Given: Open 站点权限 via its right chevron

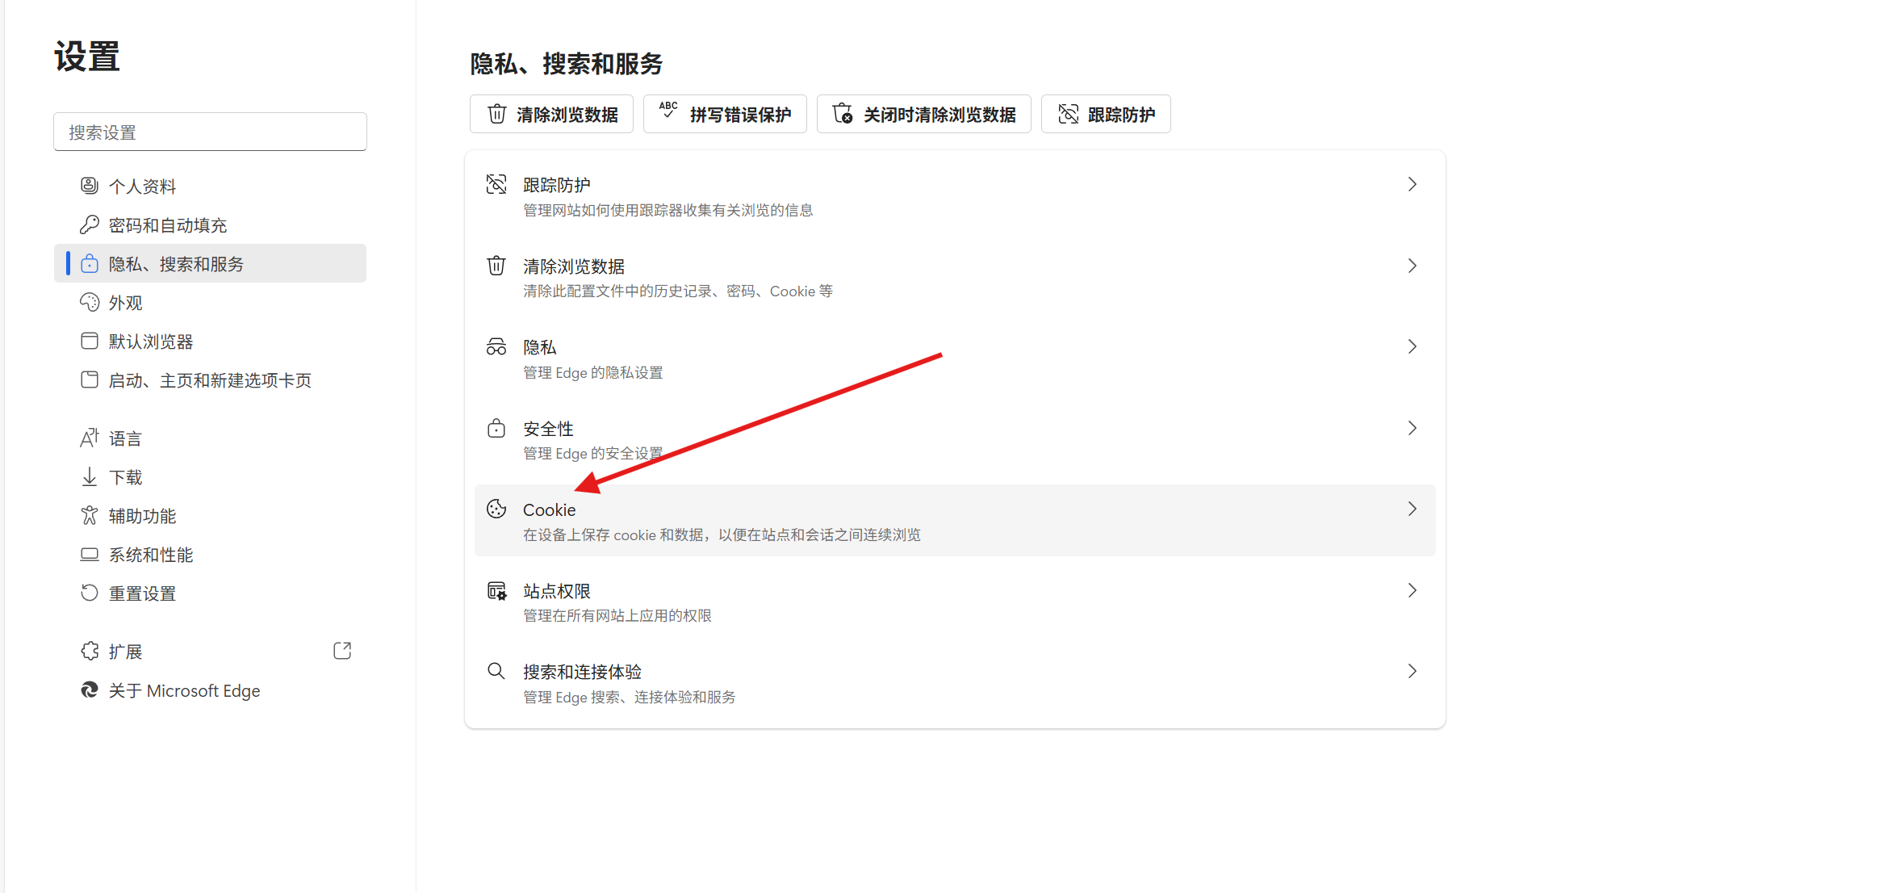Looking at the screenshot, I should click(x=1412, y=590).
